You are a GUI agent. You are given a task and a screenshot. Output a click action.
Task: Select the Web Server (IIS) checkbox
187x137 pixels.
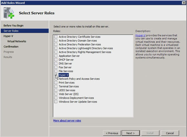56,94
